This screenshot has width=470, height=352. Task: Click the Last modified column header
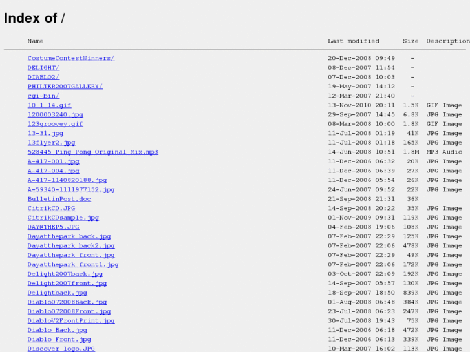[x=354, y=41]
